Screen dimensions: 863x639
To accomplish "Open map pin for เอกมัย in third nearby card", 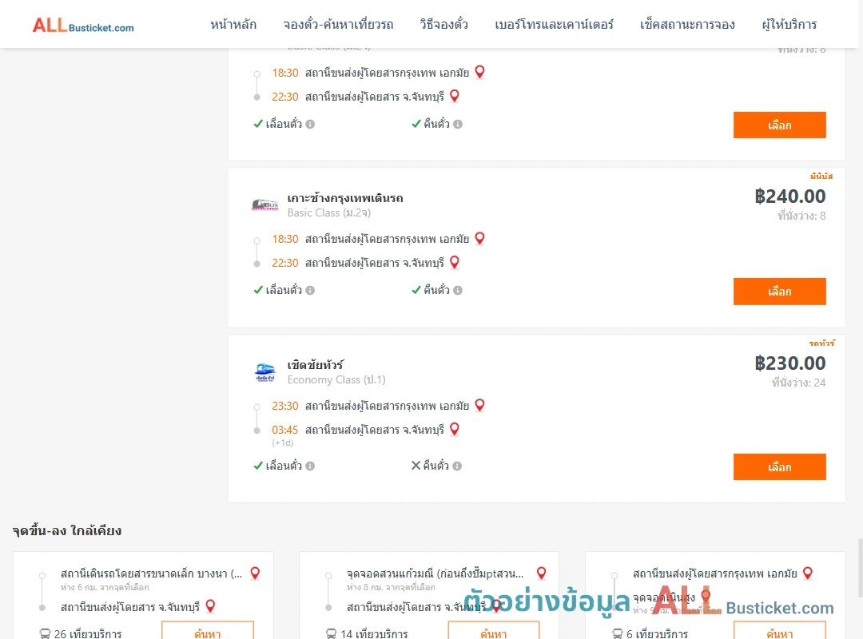I will [808, 573].
